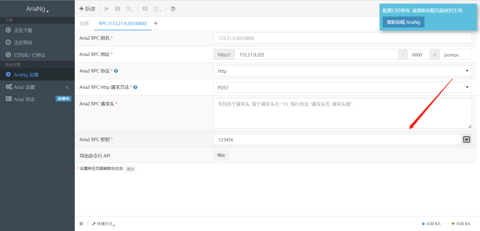Click the help question mark toolbar icon

[173, 9]
